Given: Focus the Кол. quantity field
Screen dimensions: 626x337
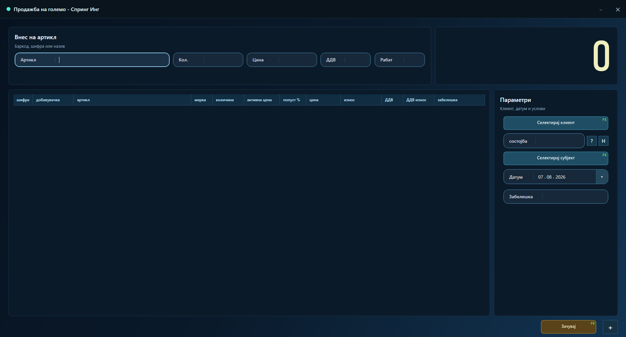Looking at the screenshot, I should 208,60.
